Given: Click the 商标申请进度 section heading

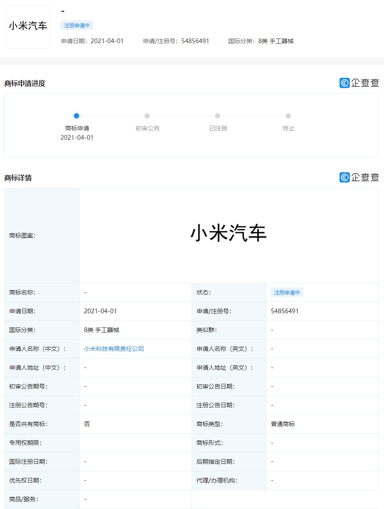Looking at the screenshot, I should [x=25, y=83].
